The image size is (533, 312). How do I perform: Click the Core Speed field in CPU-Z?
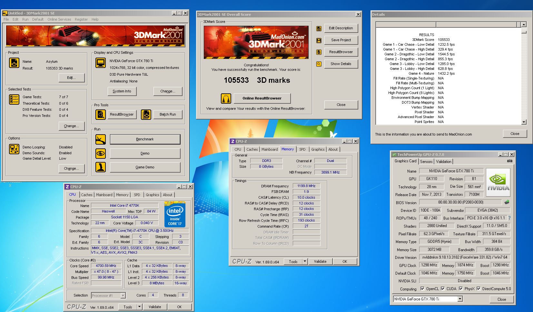106,266
